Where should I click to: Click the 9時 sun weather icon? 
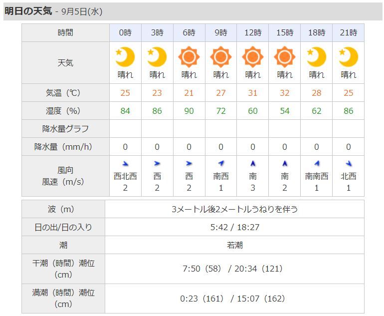click(221, 57)
